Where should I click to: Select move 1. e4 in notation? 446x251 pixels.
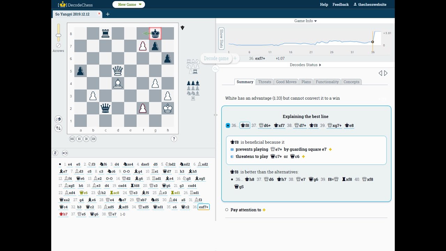[70, 165]
